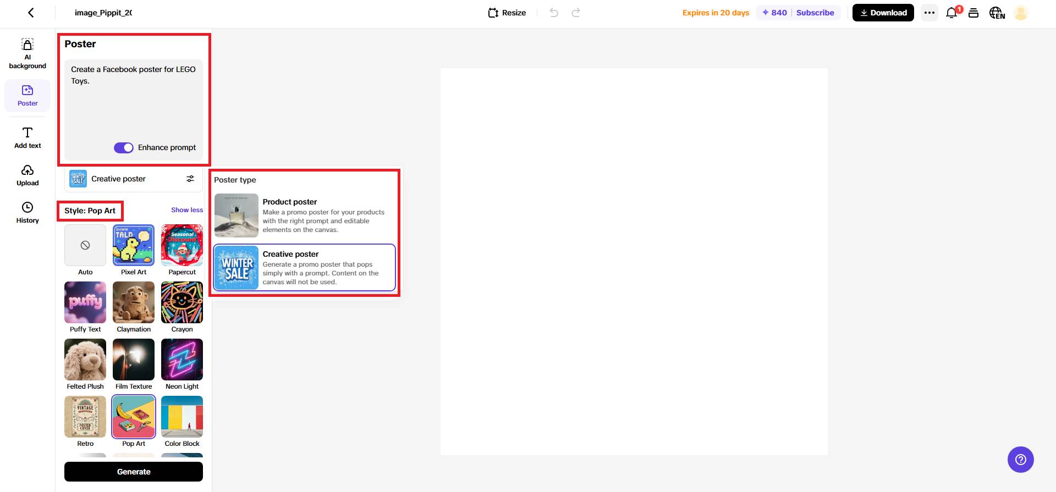Select the Poster tool in sidebar

point(28,96)
